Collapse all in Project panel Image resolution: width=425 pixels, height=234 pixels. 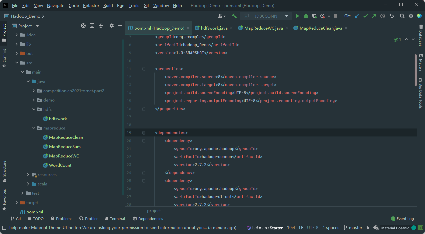[x=101, y=26]
